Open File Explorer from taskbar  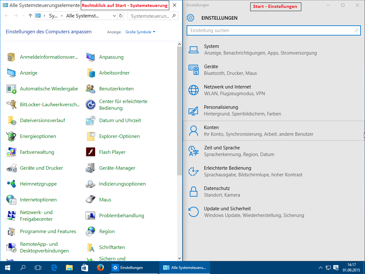pos(69,268)
